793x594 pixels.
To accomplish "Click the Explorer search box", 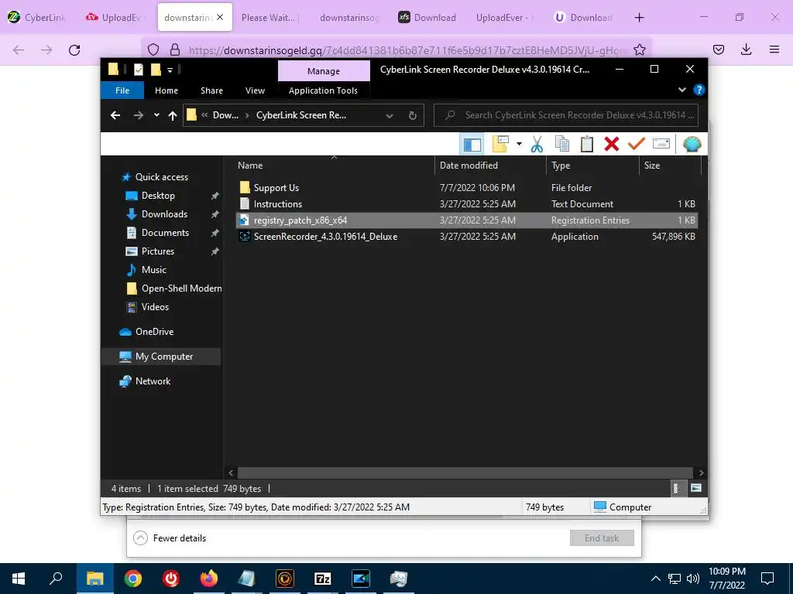I will coord(566,115).
